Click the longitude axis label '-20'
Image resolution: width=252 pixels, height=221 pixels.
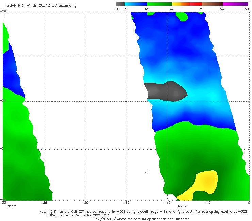pos(85,203)
